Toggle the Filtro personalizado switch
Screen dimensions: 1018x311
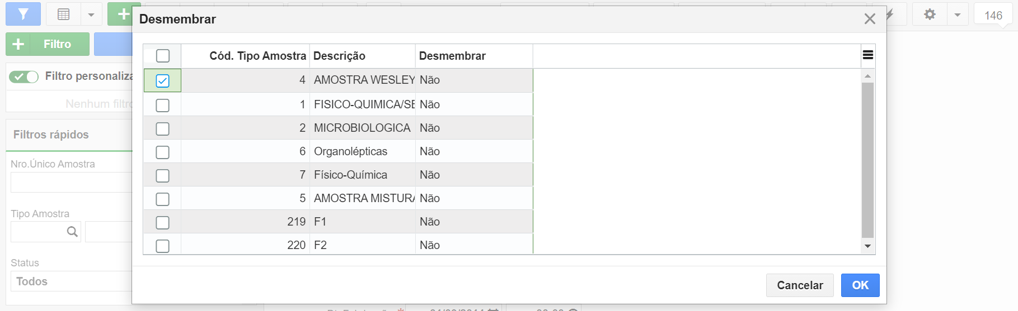(24, 76)
